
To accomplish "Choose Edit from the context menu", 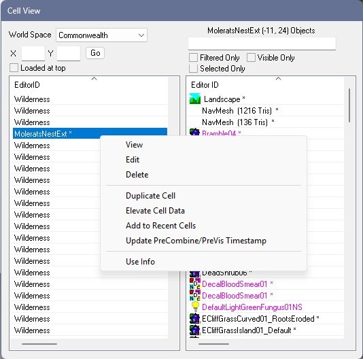I will click(133, 160).
